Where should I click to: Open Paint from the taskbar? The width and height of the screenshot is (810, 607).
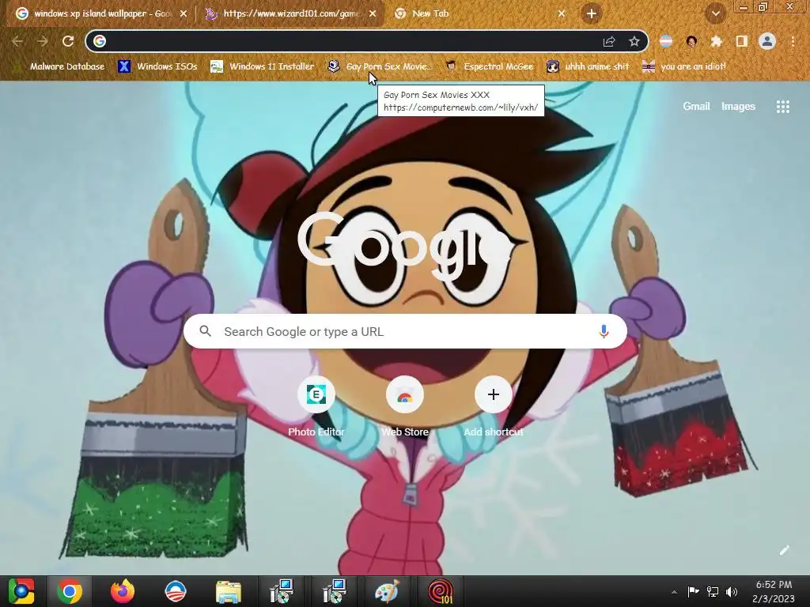click(x=387, y=591)
